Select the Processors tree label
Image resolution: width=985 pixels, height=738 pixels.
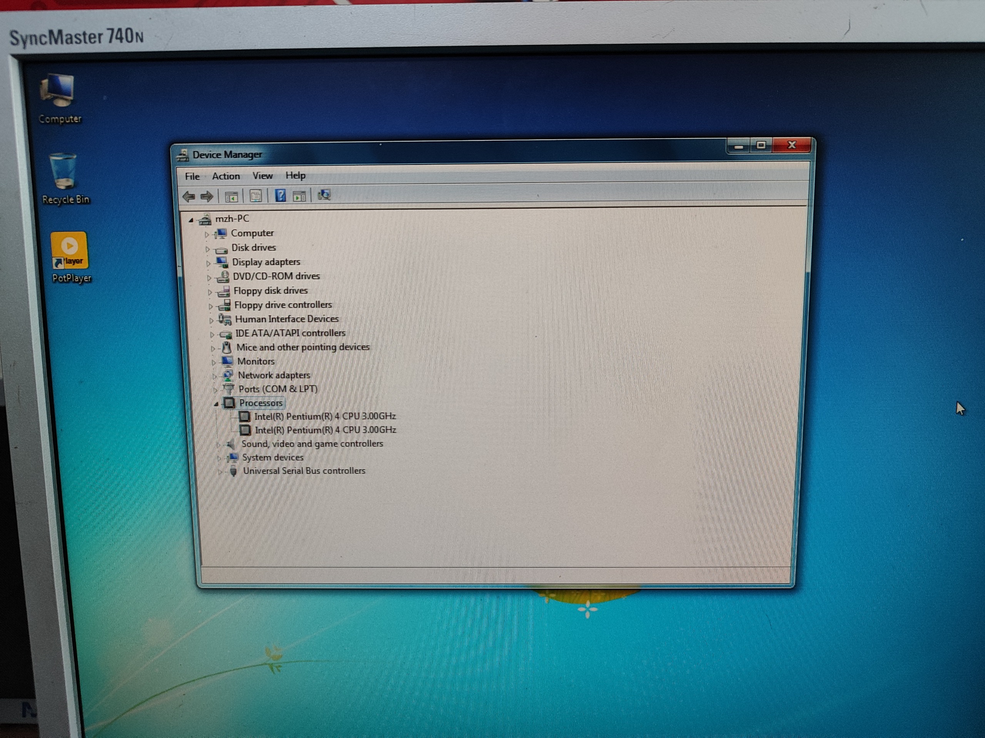261,403
